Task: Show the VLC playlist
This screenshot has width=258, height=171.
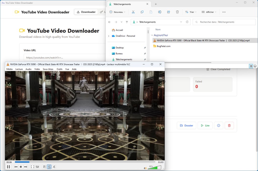Action: tap(44, 166)
